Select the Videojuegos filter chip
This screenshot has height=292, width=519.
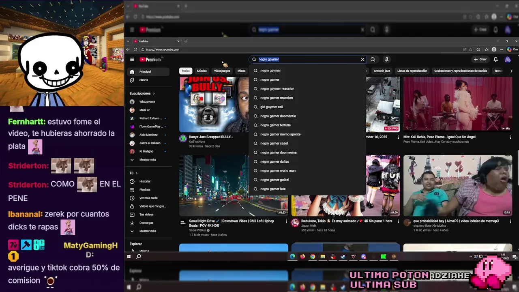222,71
